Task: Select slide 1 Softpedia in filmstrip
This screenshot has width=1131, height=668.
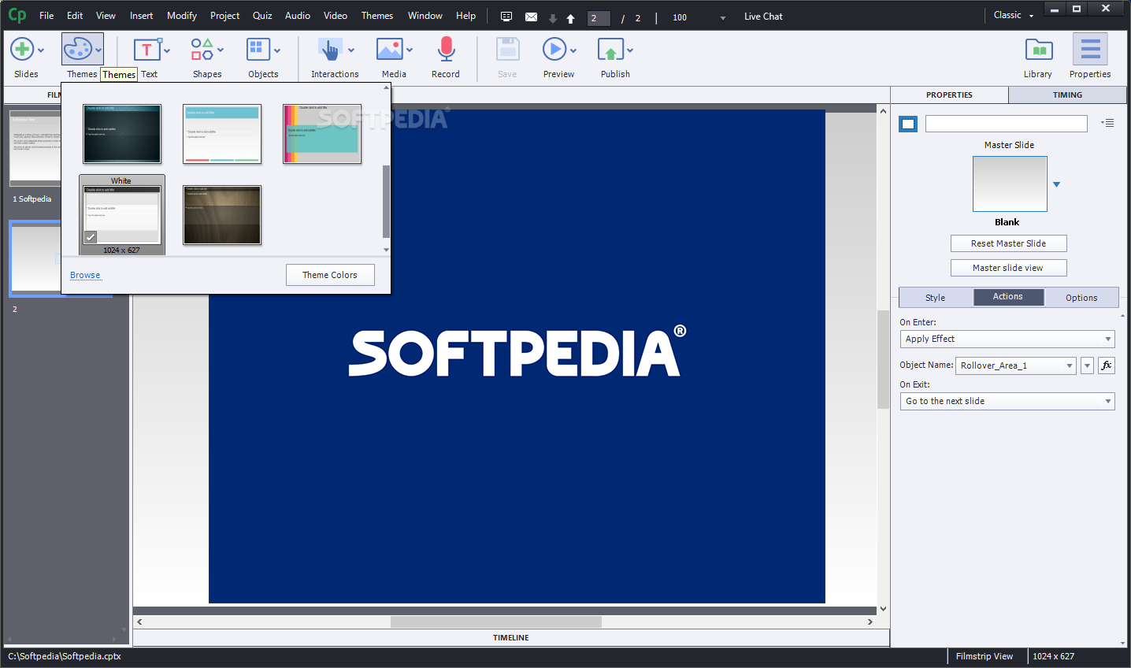Action: (x=35, y=148)
